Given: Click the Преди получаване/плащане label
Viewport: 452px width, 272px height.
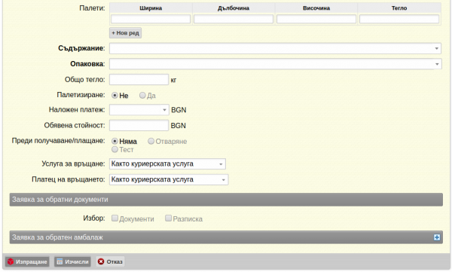Looking at the screenshot, I should click(x=59, y=141).
